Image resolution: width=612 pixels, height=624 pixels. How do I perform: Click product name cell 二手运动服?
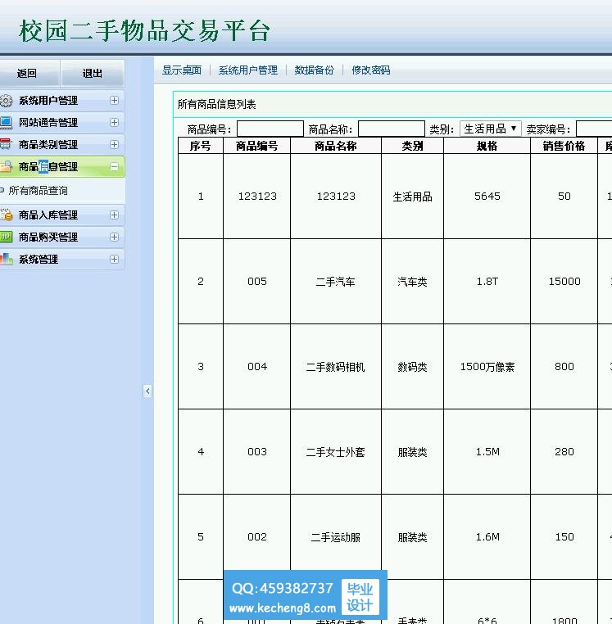336,537
